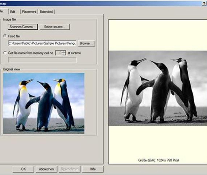Select the Fixed file radio option
207x175 pixels.
click(x=5, y=36)
